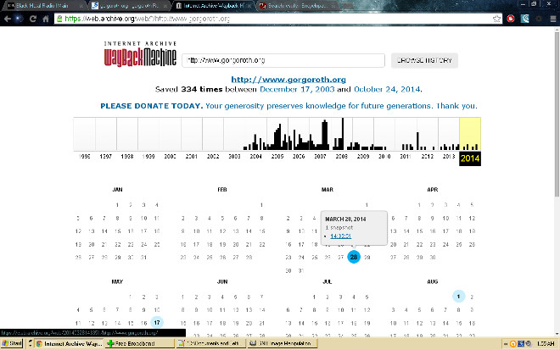Select year 2003 on the timeline
The height and width of the screenshot is (350, 560).
[x=234, y=156]
